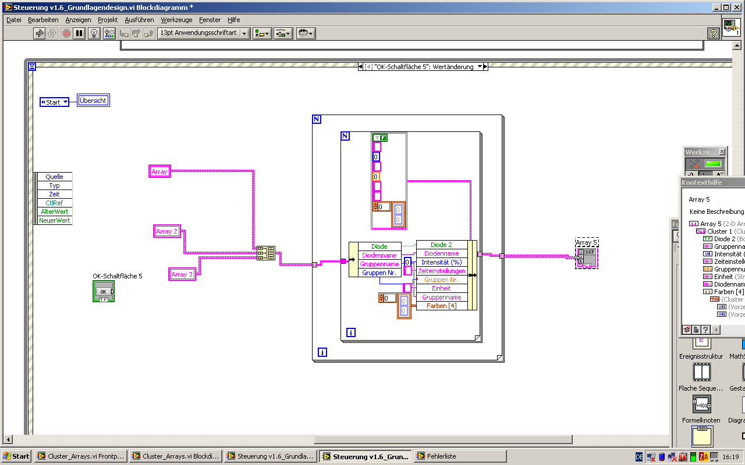Click the OK-Schaltfläche 5 boolean terminal
This screenshot has width=745, height=465.
104,291
